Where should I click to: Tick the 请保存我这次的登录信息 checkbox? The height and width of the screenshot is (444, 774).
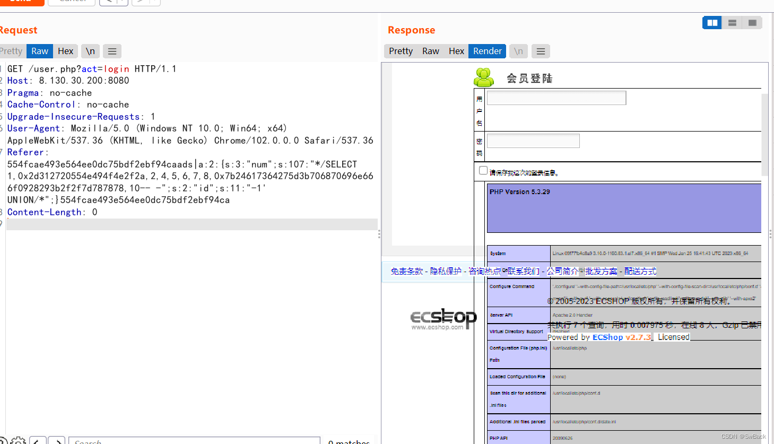(x=483, y=170)
